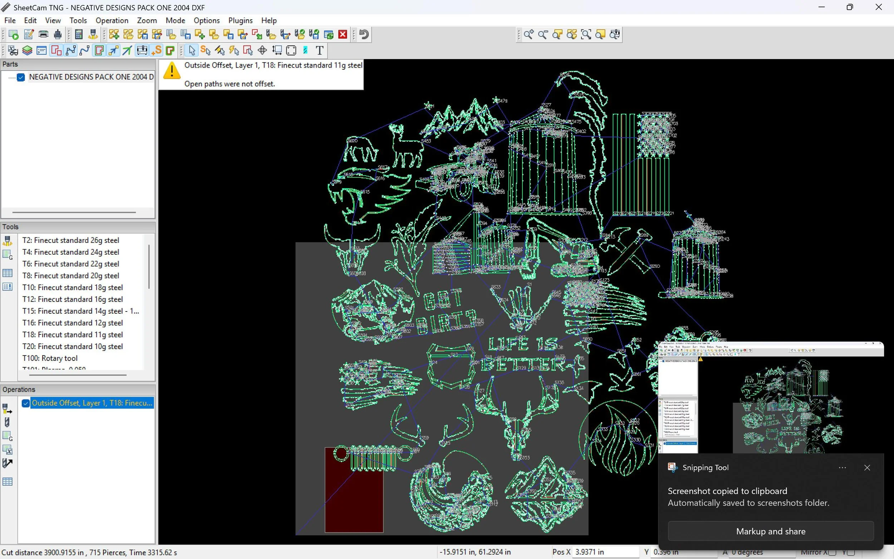
Task: Select T18: Finecut standard 11g steel tool
Action: (x=73, y=335)
